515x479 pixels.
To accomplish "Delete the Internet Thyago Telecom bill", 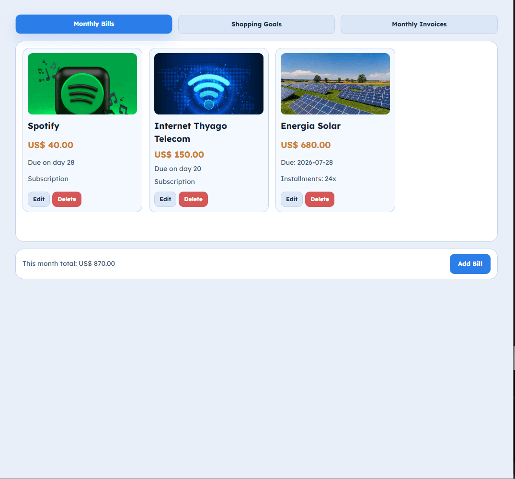I will click(x=193, y=199).
